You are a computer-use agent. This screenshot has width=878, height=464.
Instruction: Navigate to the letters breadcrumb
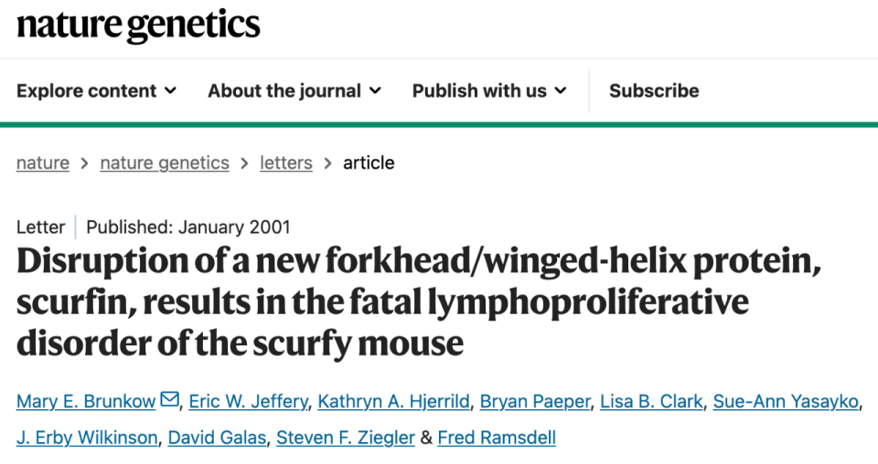pyautogui.click(x=286, y=163)
